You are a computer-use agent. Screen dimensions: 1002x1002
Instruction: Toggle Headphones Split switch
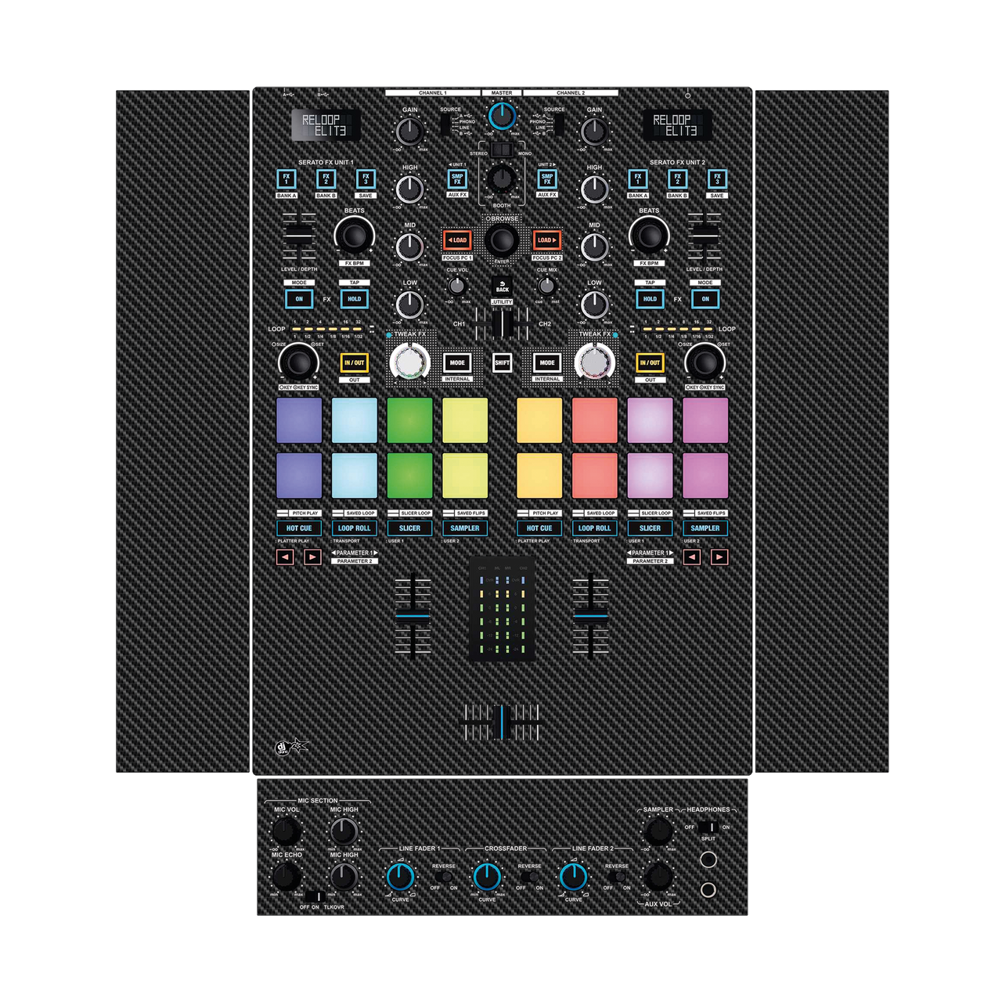coord(708,827)
